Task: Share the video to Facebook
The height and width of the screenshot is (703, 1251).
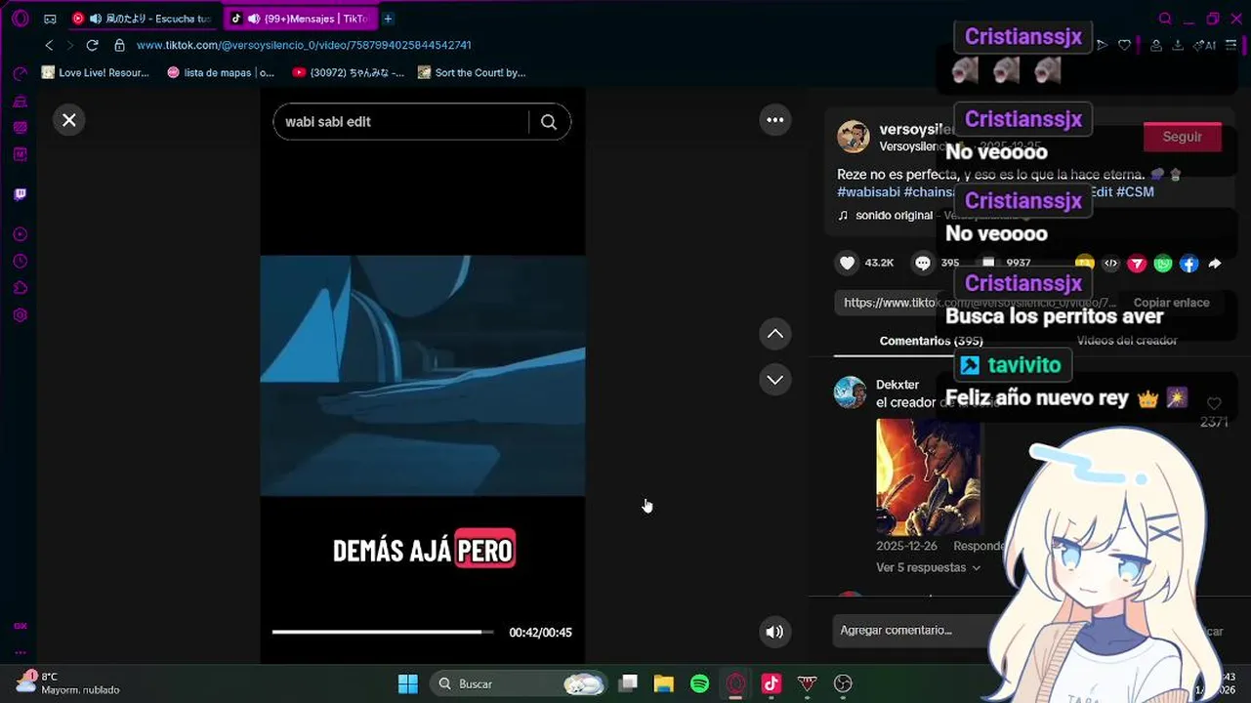Action: pyautogui.click(x=1188, y=264)
